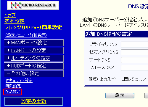The height and width of the screenshot is (107, 148).
Task: Open the トップ link
Action: coord(10,15)
